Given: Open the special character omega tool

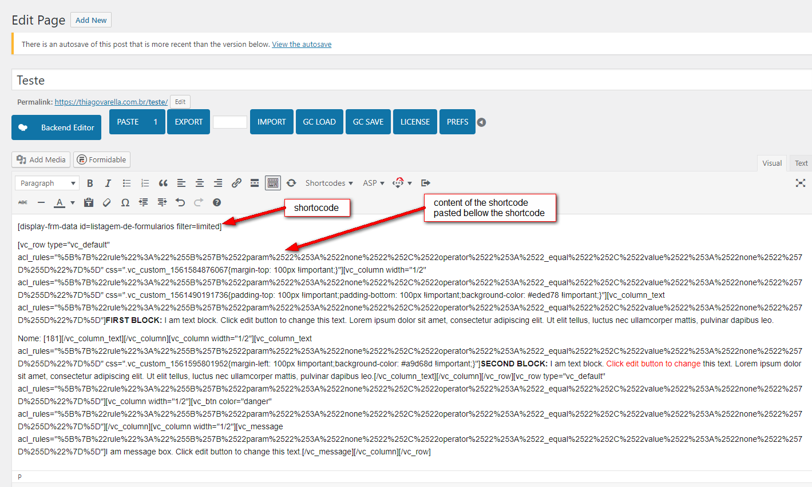Looking at the screenshot, I should (125, 202).
